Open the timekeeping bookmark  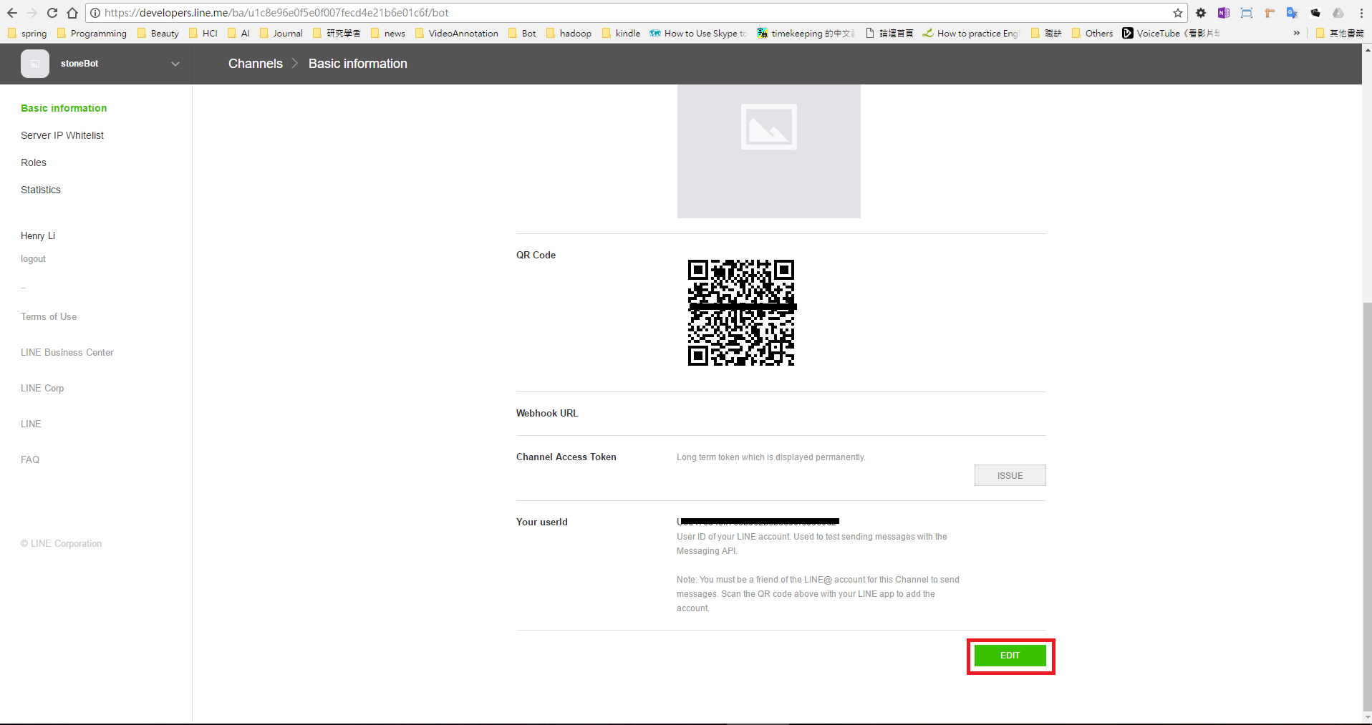coord(806,33)
